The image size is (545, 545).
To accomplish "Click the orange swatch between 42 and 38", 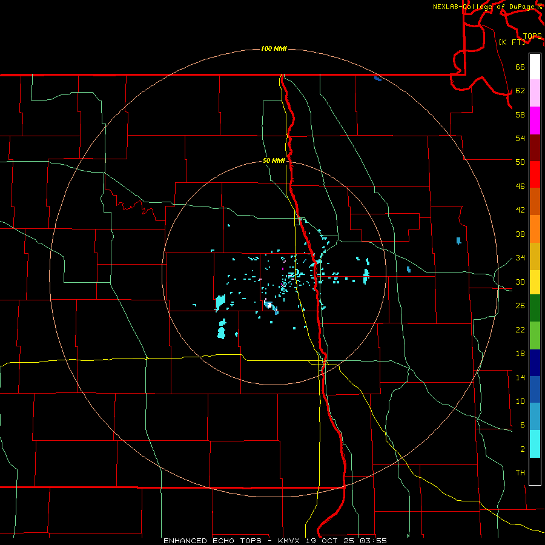I will pos(535,229).
